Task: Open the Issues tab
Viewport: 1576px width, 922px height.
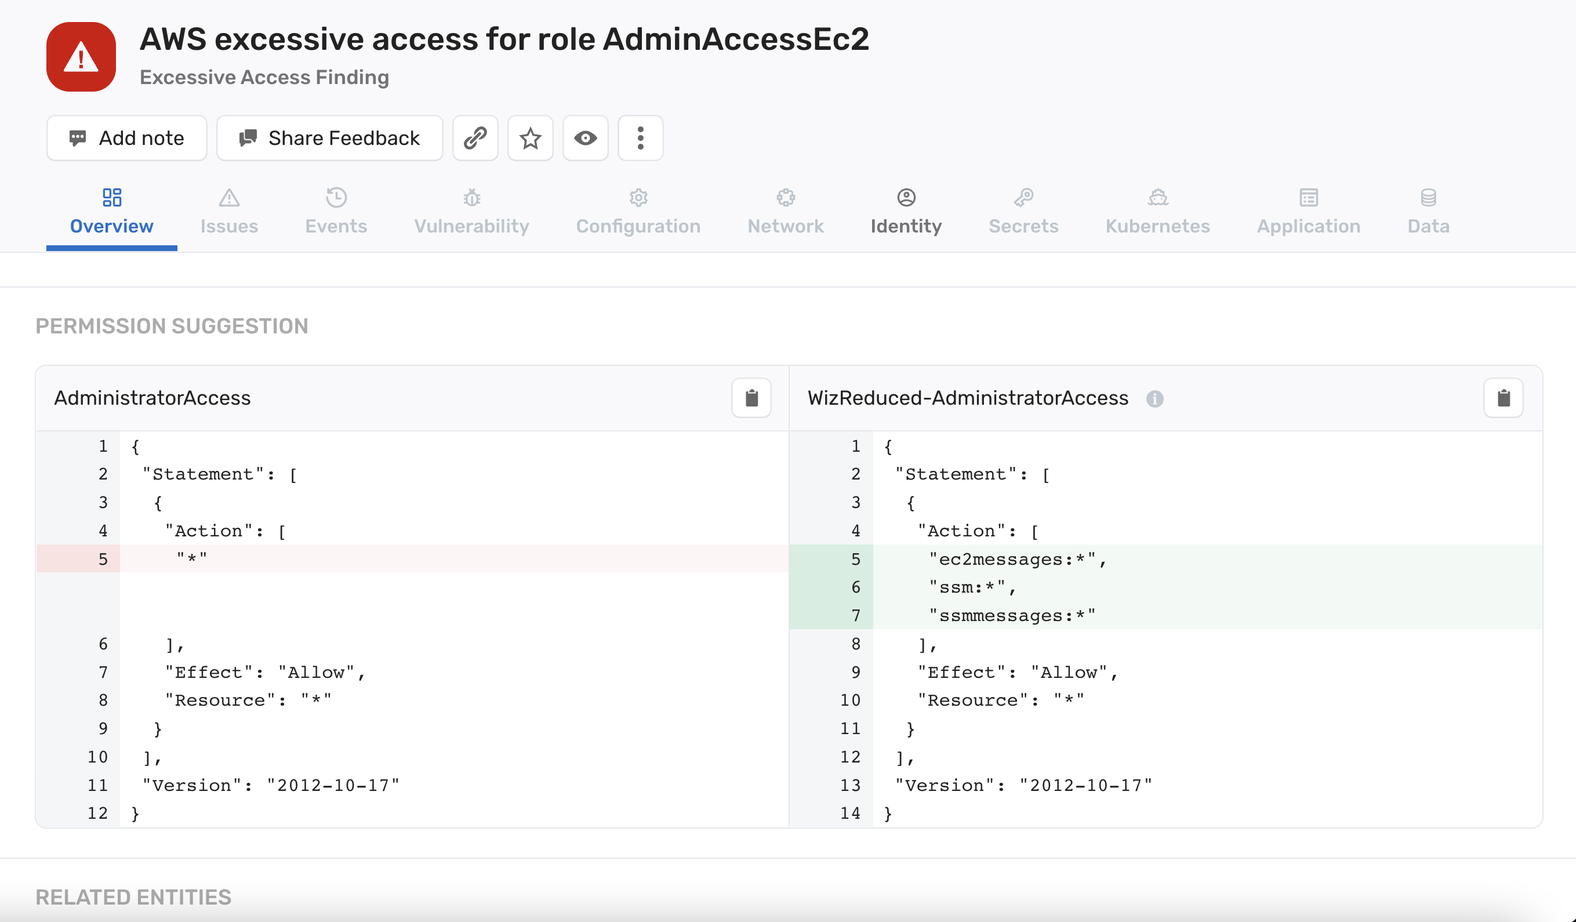Action: [229, 213]
